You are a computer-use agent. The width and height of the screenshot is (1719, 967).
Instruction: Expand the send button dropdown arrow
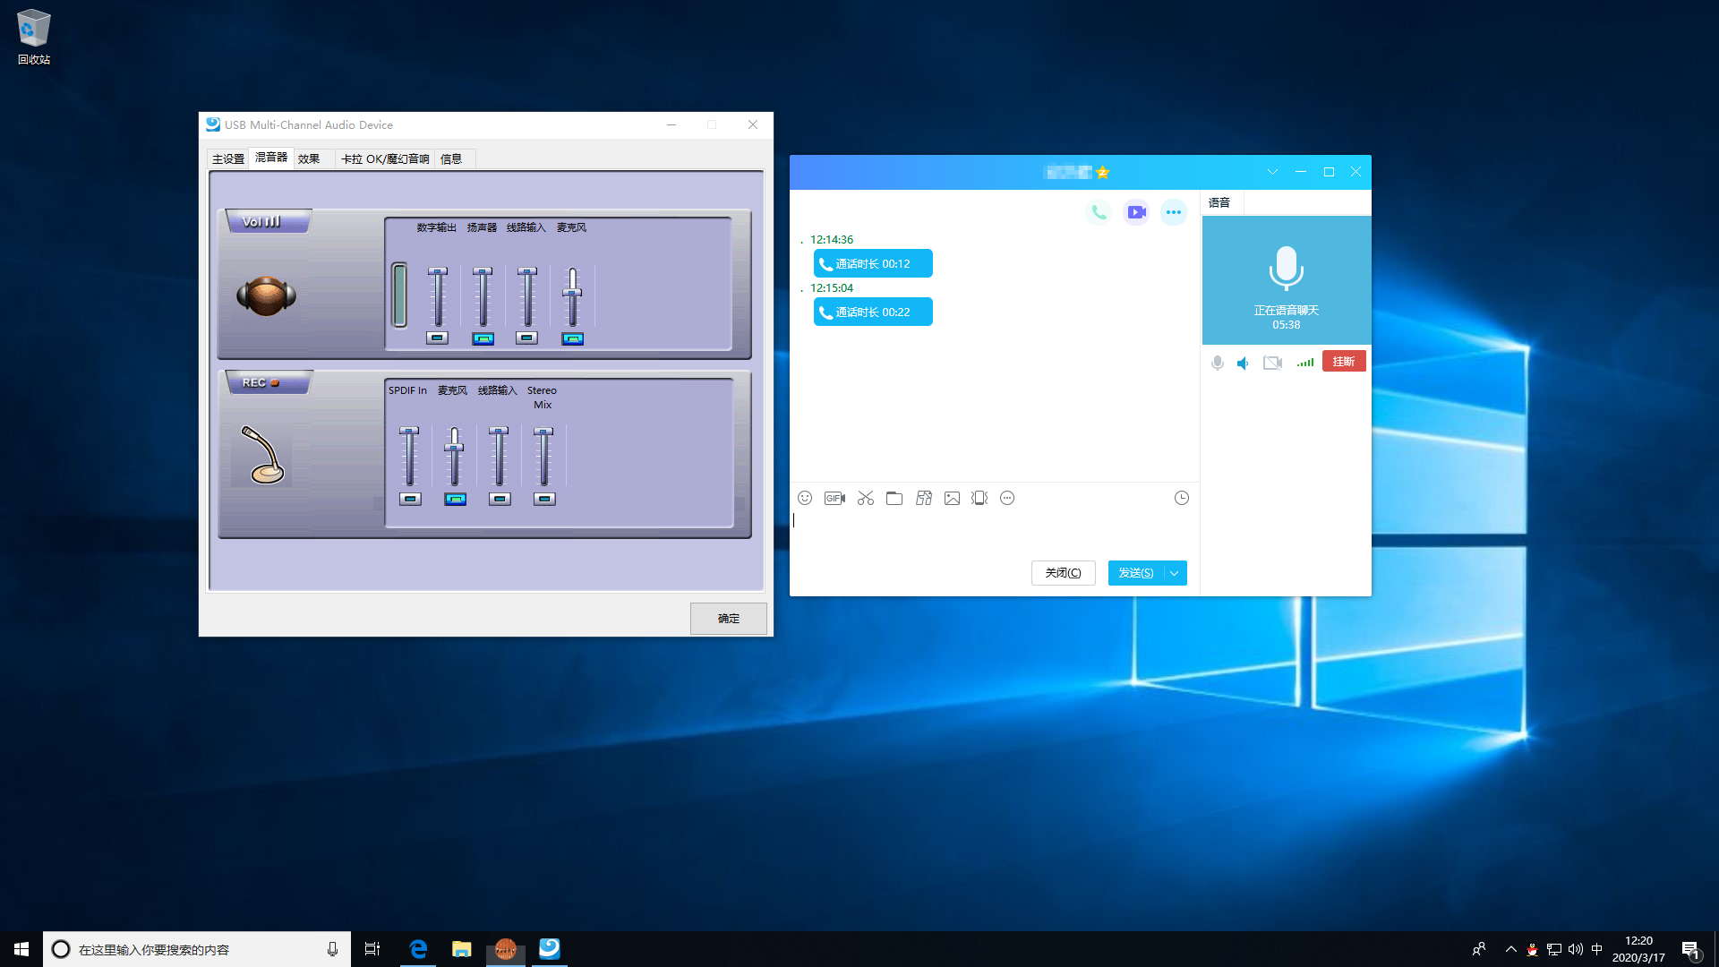pyautogui.click(x=1175, y=573)
